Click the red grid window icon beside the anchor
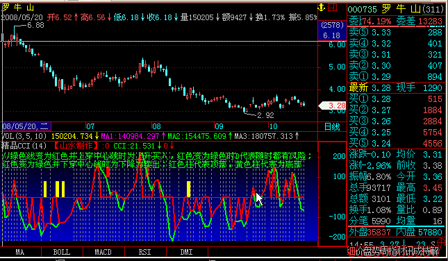This screenshot has width=448, height=261. pos(332,8)
